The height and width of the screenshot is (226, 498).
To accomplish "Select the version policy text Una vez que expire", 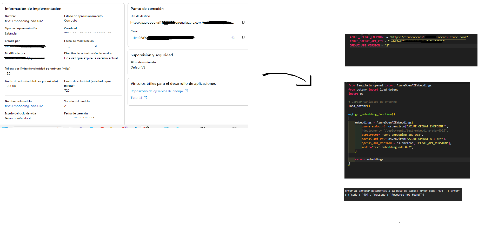I will [x=91, y=58].
